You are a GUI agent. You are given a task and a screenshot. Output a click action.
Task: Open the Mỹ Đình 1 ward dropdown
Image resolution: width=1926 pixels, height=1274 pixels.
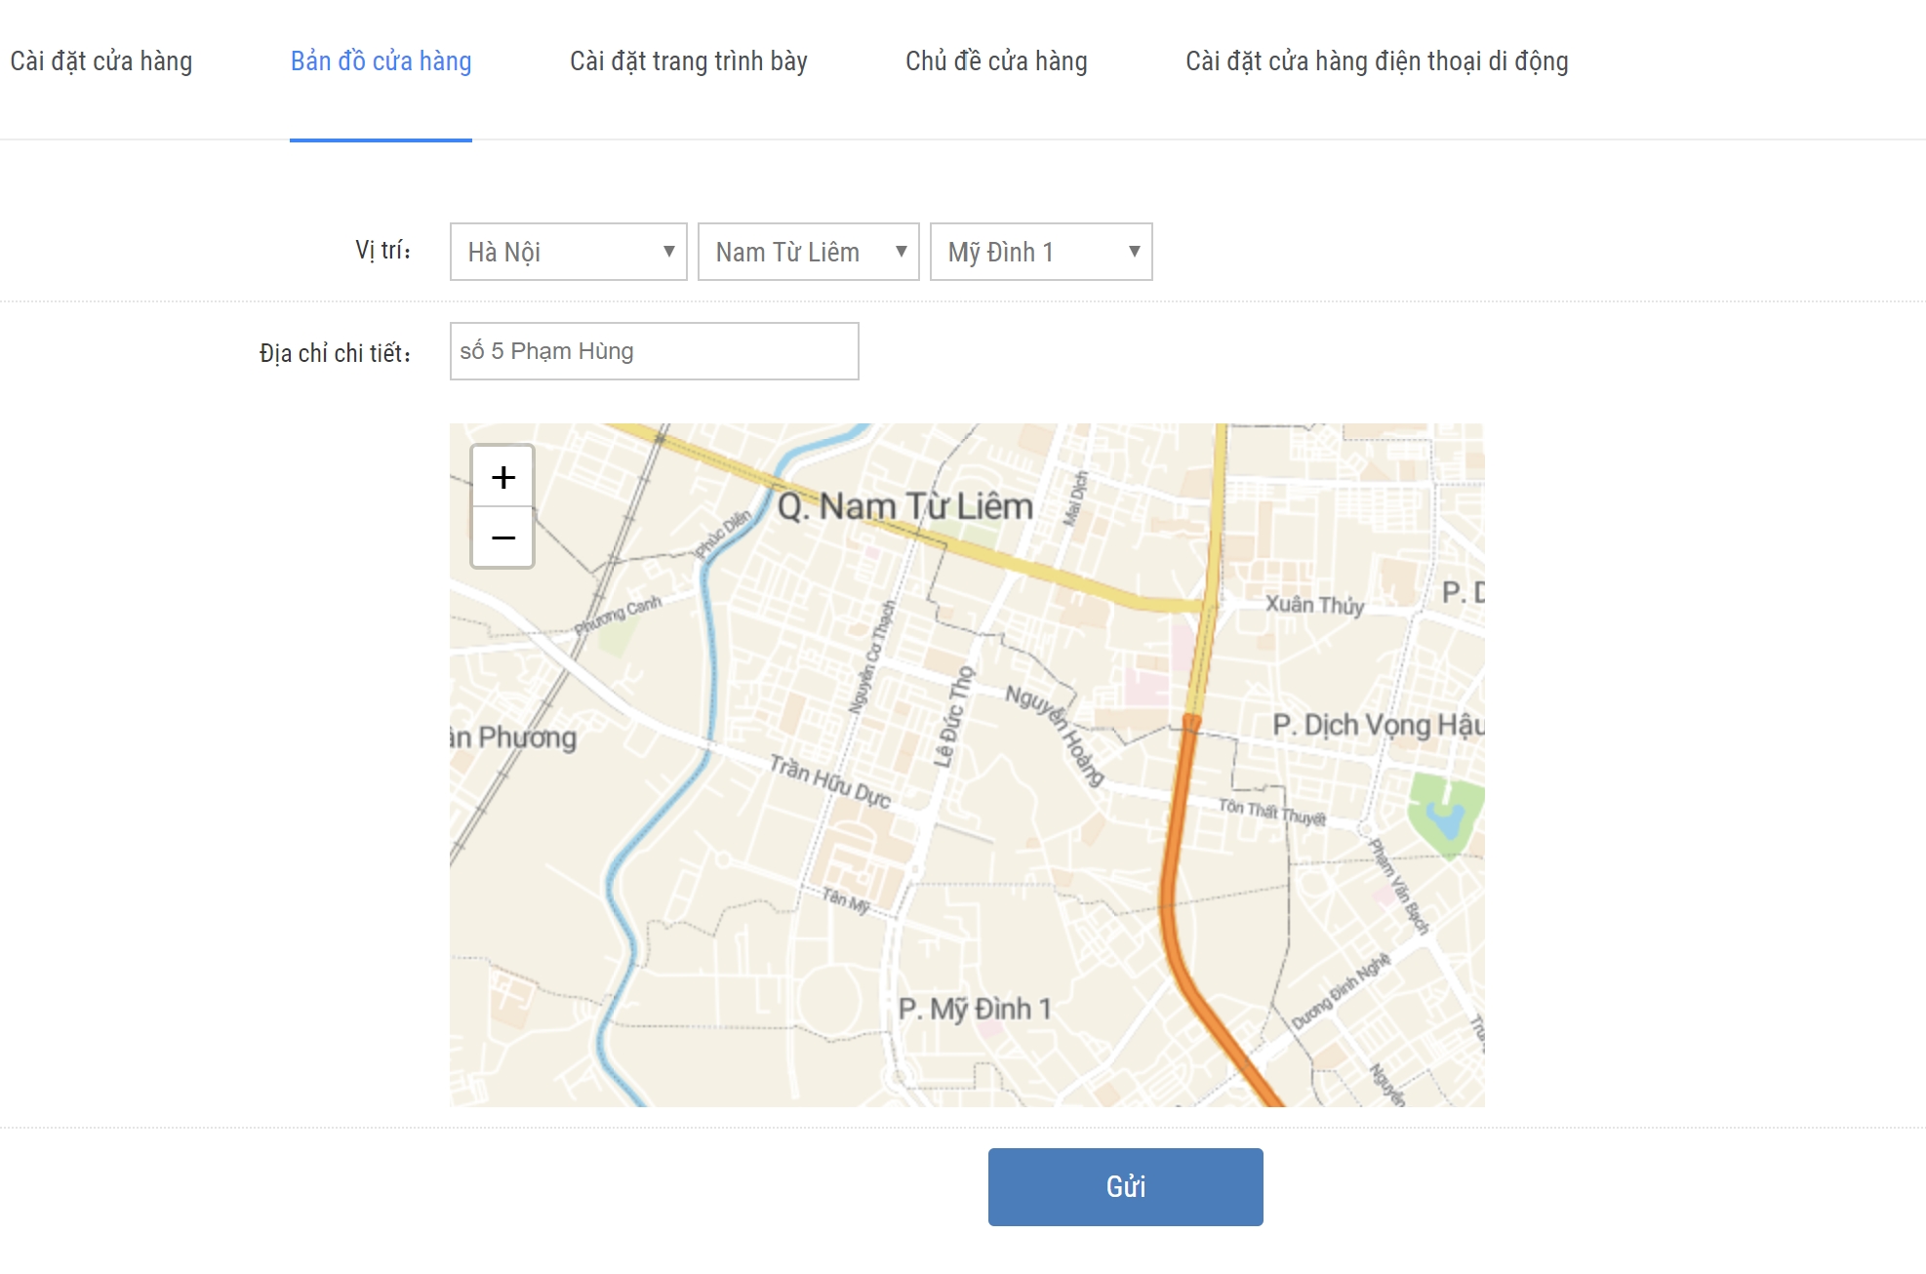pyautogui.click(x=1040, y=252)
